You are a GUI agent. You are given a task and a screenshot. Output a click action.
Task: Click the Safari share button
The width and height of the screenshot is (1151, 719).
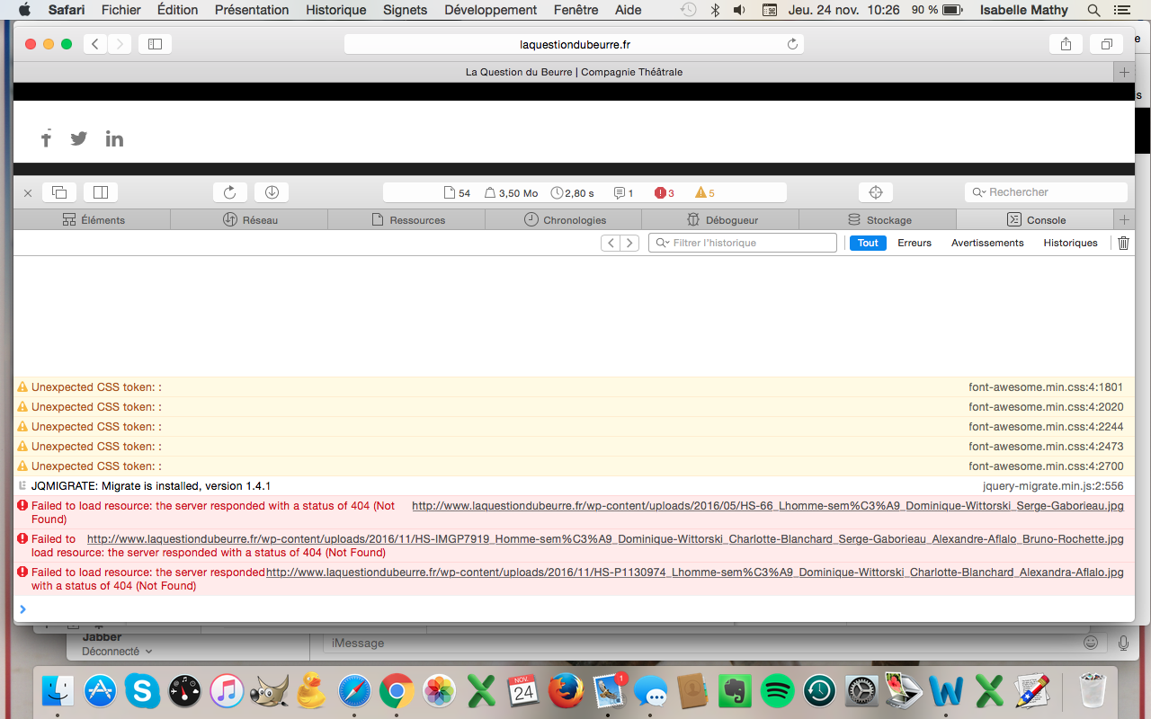coord(1066,44)
